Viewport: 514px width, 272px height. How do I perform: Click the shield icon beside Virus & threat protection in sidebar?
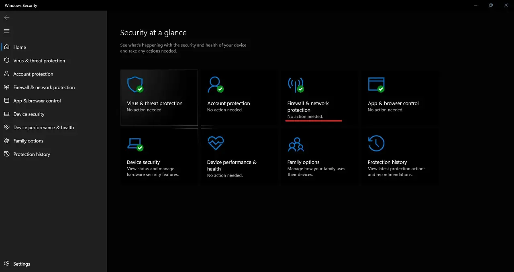click(6, 60)
